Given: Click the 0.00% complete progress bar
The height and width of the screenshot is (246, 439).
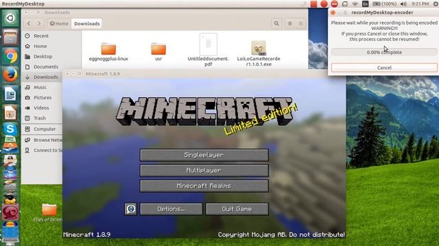Looking at the screenshot, I should pos(384,53).
